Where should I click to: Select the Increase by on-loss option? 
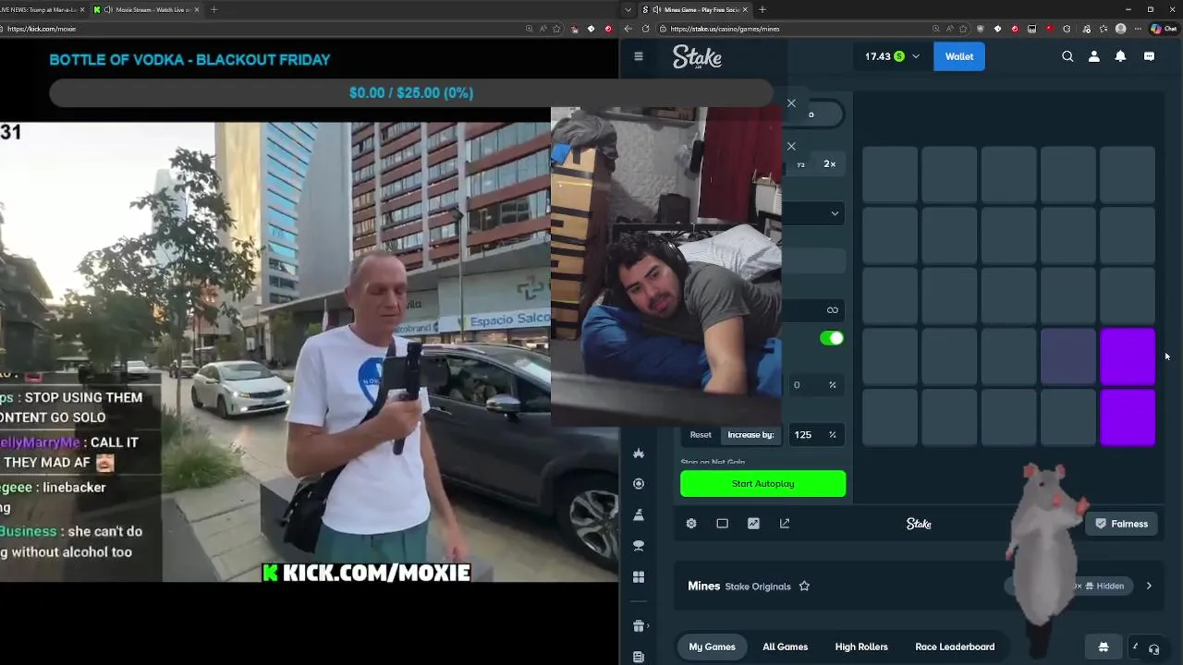click(750, 435)
